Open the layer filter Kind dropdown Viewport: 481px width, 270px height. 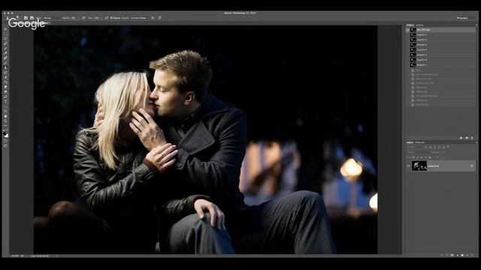pyautogui.click(x=415, y=147)
